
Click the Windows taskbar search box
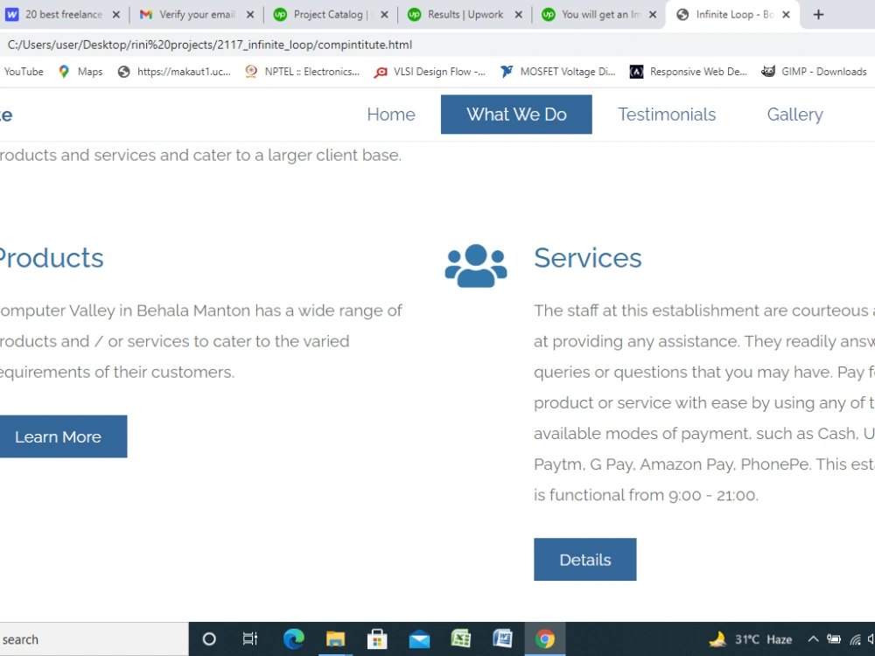pyautogui.click(x=94, y=639)
